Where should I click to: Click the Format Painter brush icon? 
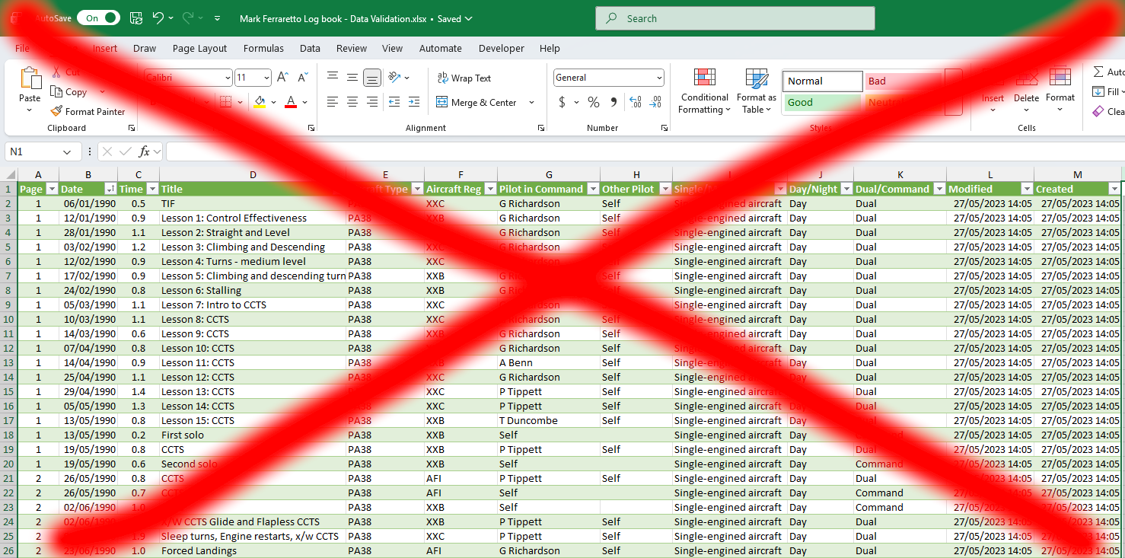(56, 111)
